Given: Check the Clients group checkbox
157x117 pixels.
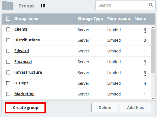Looking at the screenshot, I should point(8,30).
